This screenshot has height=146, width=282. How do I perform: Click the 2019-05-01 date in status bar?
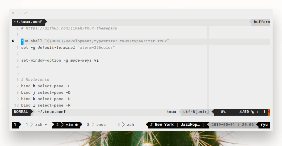point(223,125)
